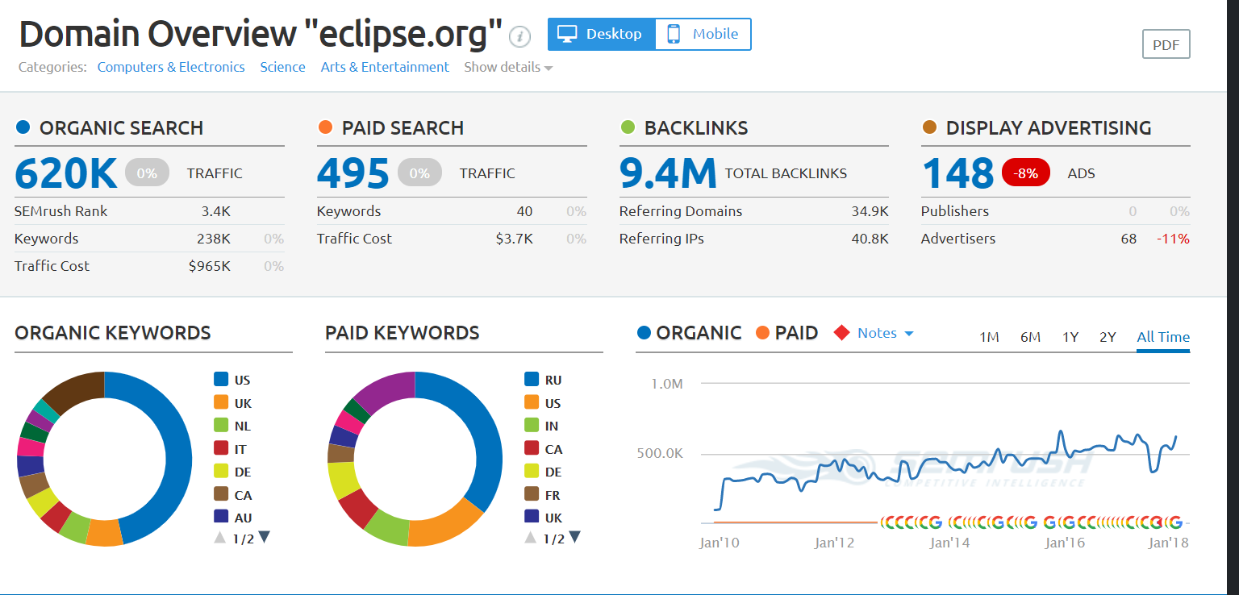This screenshot has height=595, width=1239.
Task: Click paid Keywords value 40
Action: click(524, 211)
